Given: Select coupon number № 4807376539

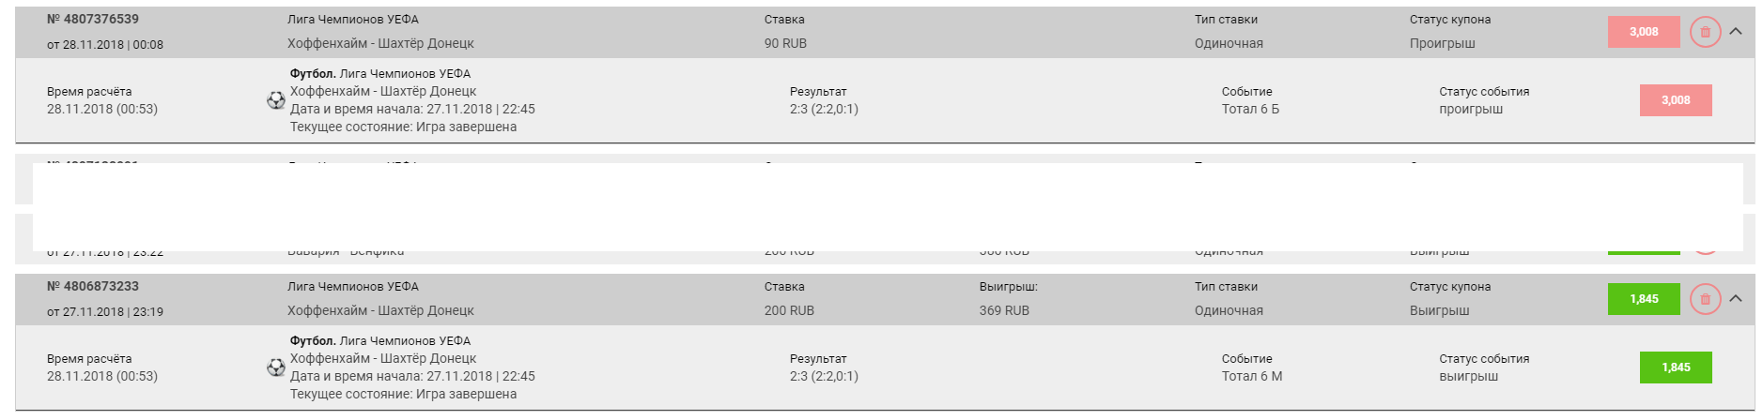Looking at the screenshot, I should coord(93,19).
